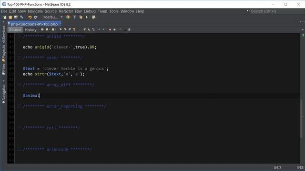
Task: Open the Services side panel
Action: (x=3, y=34)
